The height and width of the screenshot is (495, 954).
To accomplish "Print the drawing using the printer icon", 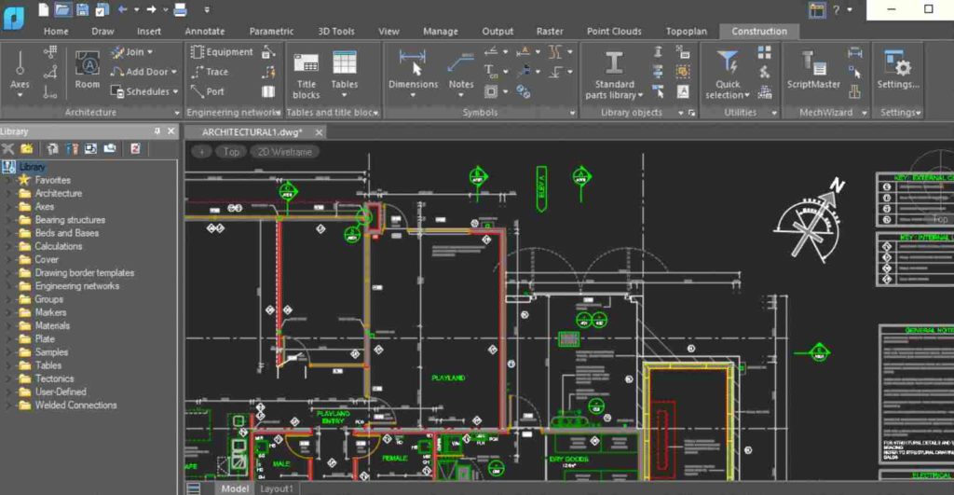I will [180, 9].
